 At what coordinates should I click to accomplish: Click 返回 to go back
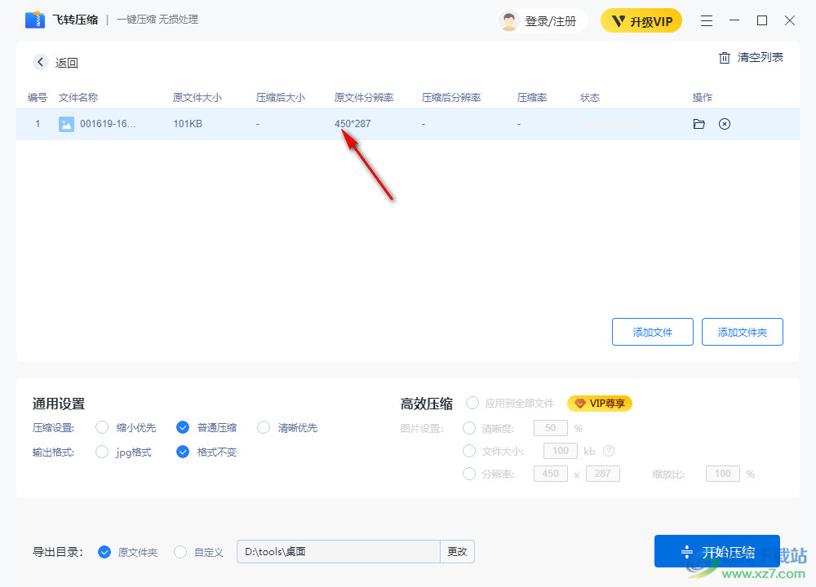pos(67,63)
